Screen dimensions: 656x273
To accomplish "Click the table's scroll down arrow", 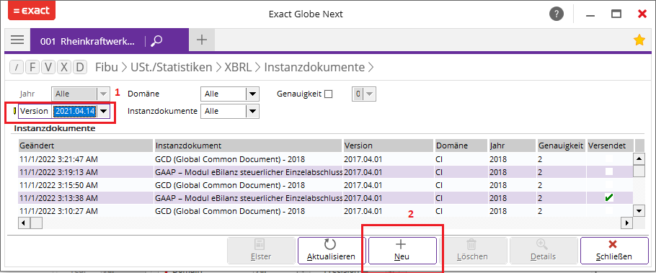I will [x=639, y=211].
